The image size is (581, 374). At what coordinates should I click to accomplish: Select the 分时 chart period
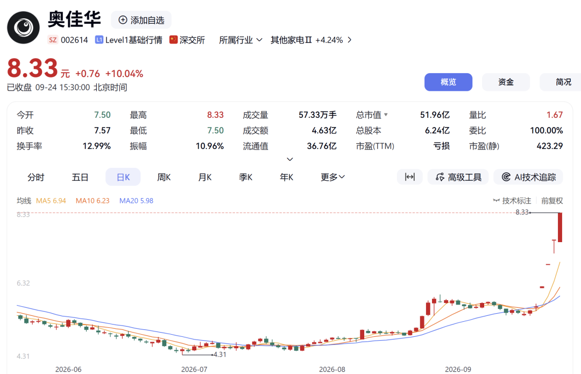[36, 177]
